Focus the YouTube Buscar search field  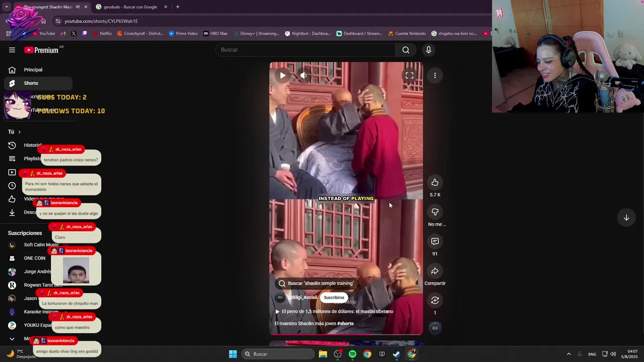pyautogui.click(x=305, y=50)
